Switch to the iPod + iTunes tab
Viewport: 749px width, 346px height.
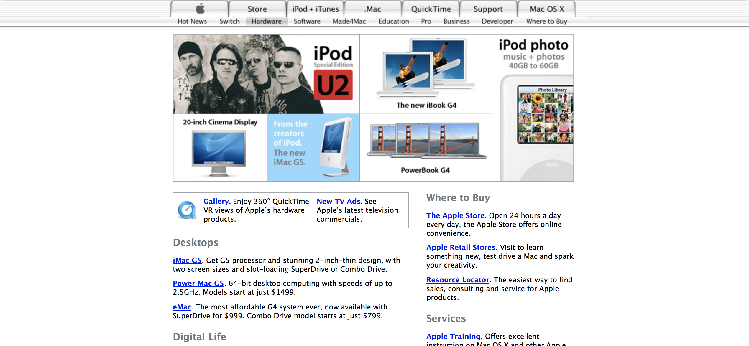point(315,9)
